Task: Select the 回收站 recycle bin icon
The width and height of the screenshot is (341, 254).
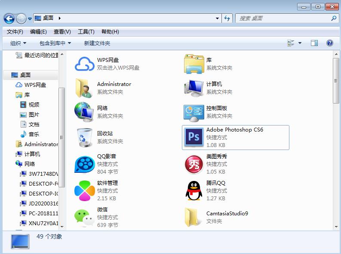Action: (84, 138)
